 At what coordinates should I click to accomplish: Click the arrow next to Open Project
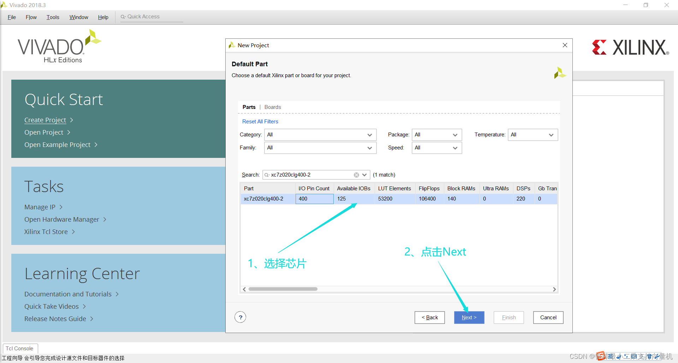69,133
